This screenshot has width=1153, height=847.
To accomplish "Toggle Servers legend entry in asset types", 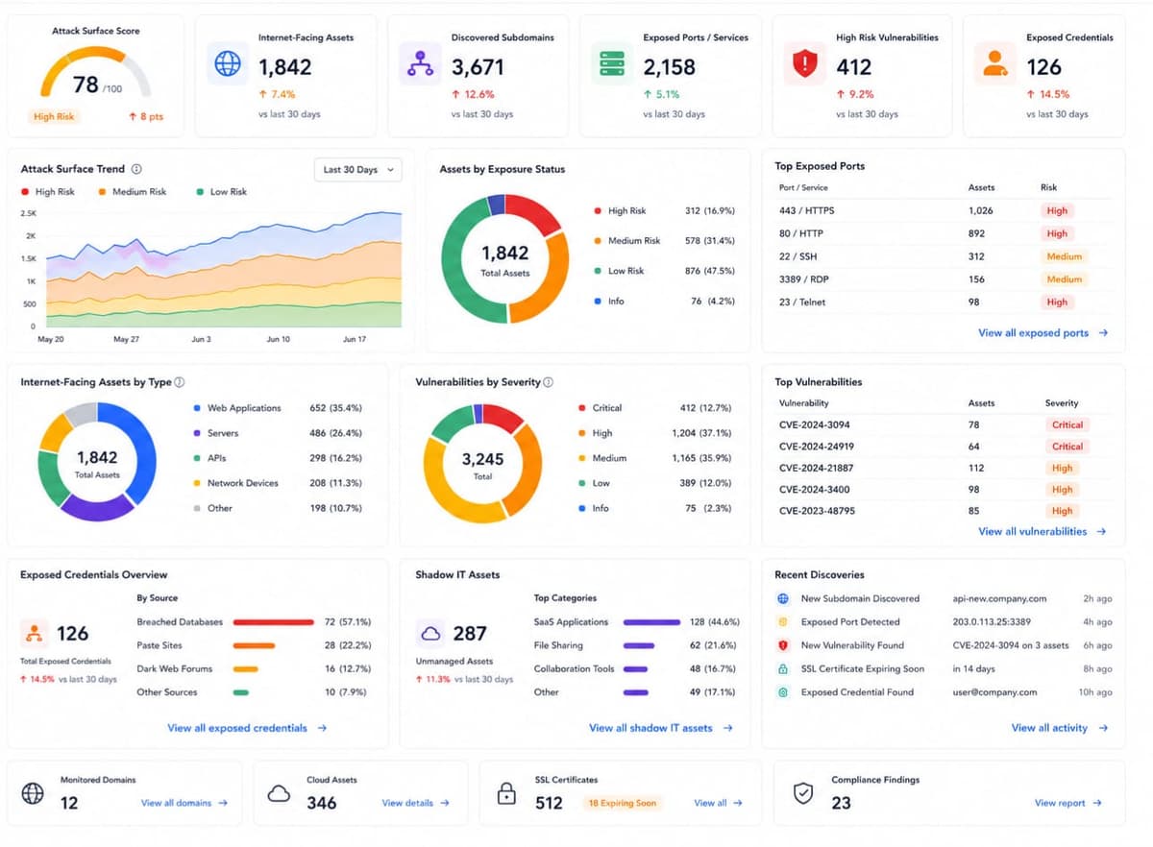I will pyautogui.click(x=215, y=433).
